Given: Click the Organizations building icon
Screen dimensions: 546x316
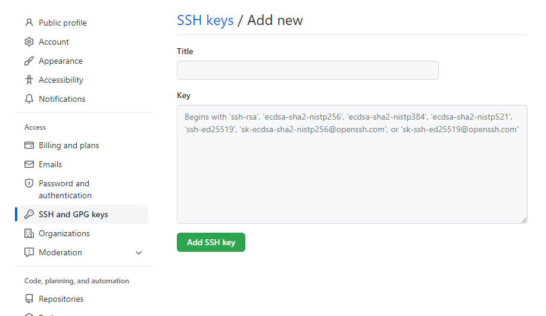Looking at the screenshot, I should (29, 233).
